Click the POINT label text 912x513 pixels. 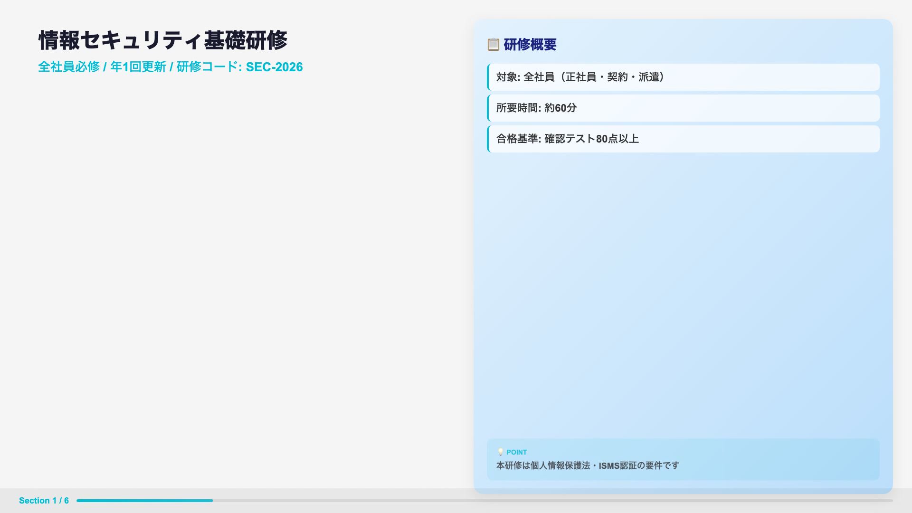click(517, 452)
